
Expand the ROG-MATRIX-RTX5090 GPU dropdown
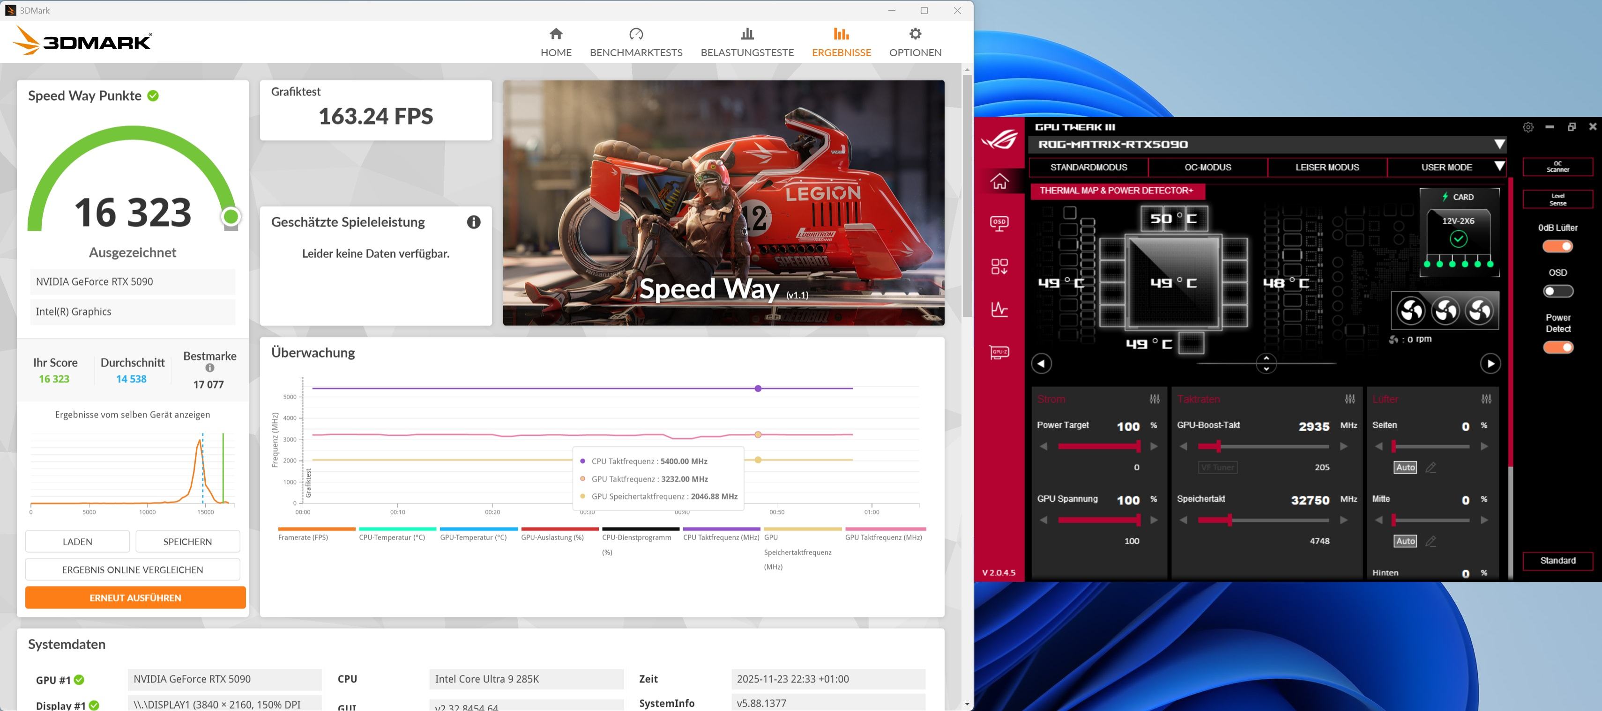tap(1499, 144)
